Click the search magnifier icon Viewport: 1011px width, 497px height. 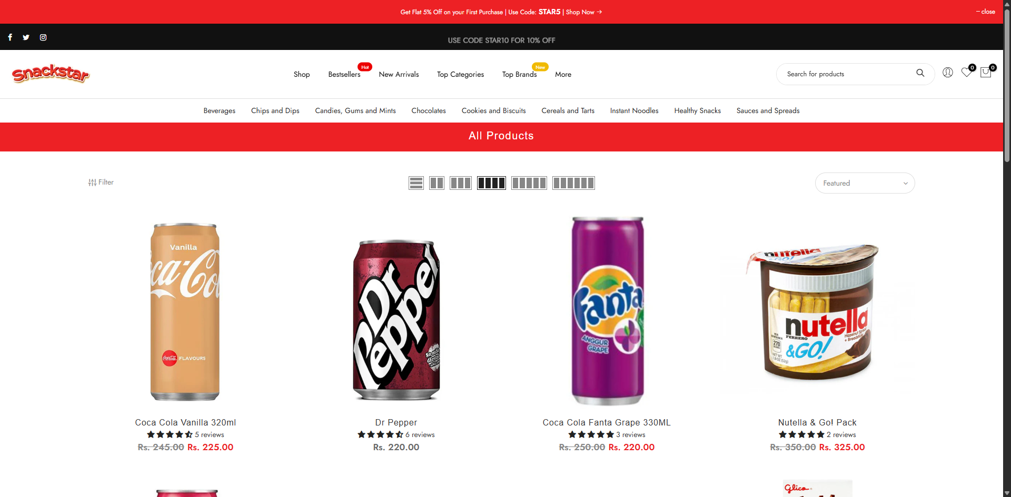[920, 73]
